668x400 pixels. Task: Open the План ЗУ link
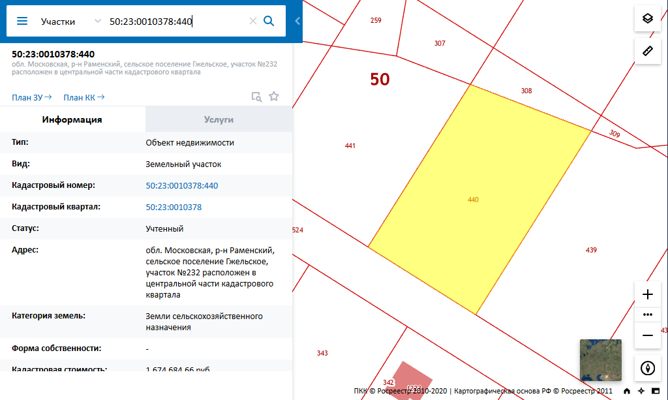tap(31, 98)
